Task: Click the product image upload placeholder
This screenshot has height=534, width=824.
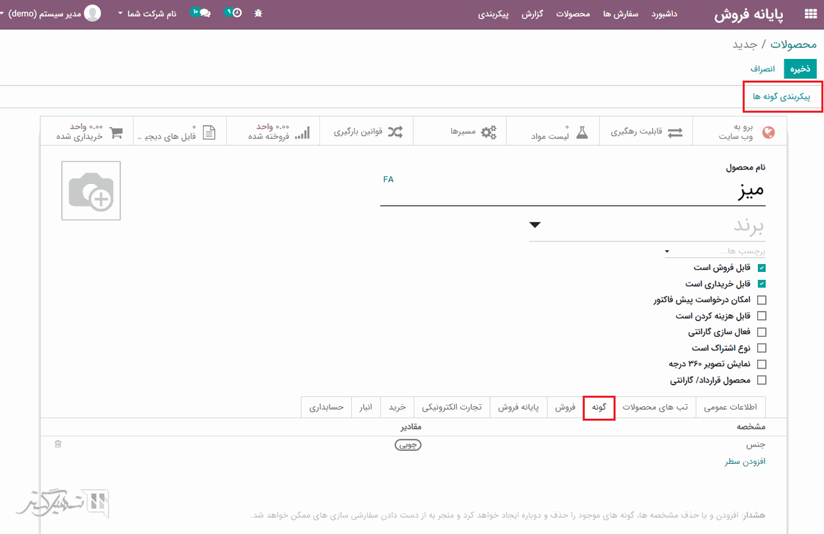Action: 91,191
